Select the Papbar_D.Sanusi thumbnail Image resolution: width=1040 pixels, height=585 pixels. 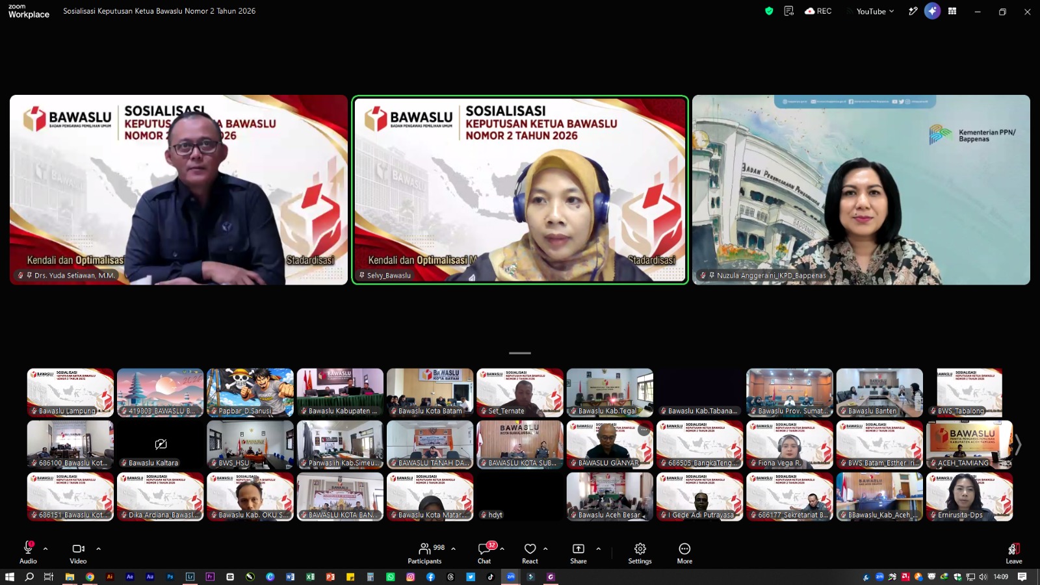point(250,393)
